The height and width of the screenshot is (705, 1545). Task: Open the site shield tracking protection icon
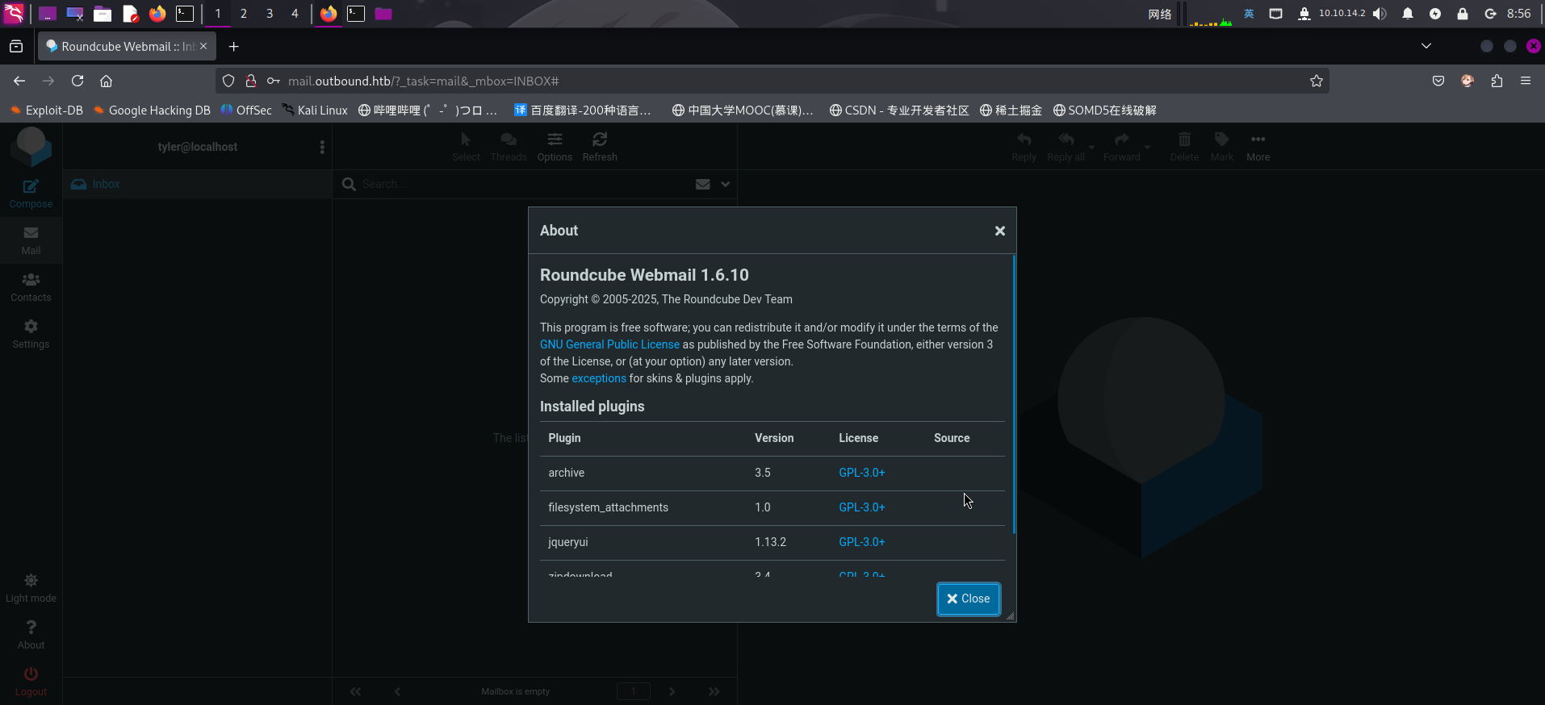(x=228, y=81)
